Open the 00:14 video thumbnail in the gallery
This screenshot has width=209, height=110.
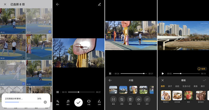click(x=13, y=21)
